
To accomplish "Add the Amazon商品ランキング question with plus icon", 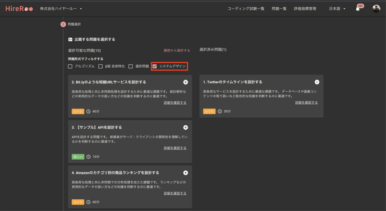I will pos(186,173).
